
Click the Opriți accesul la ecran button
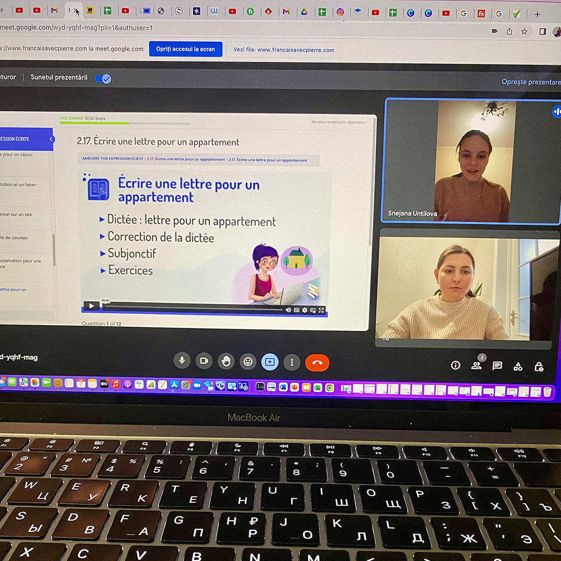[185, 49]
